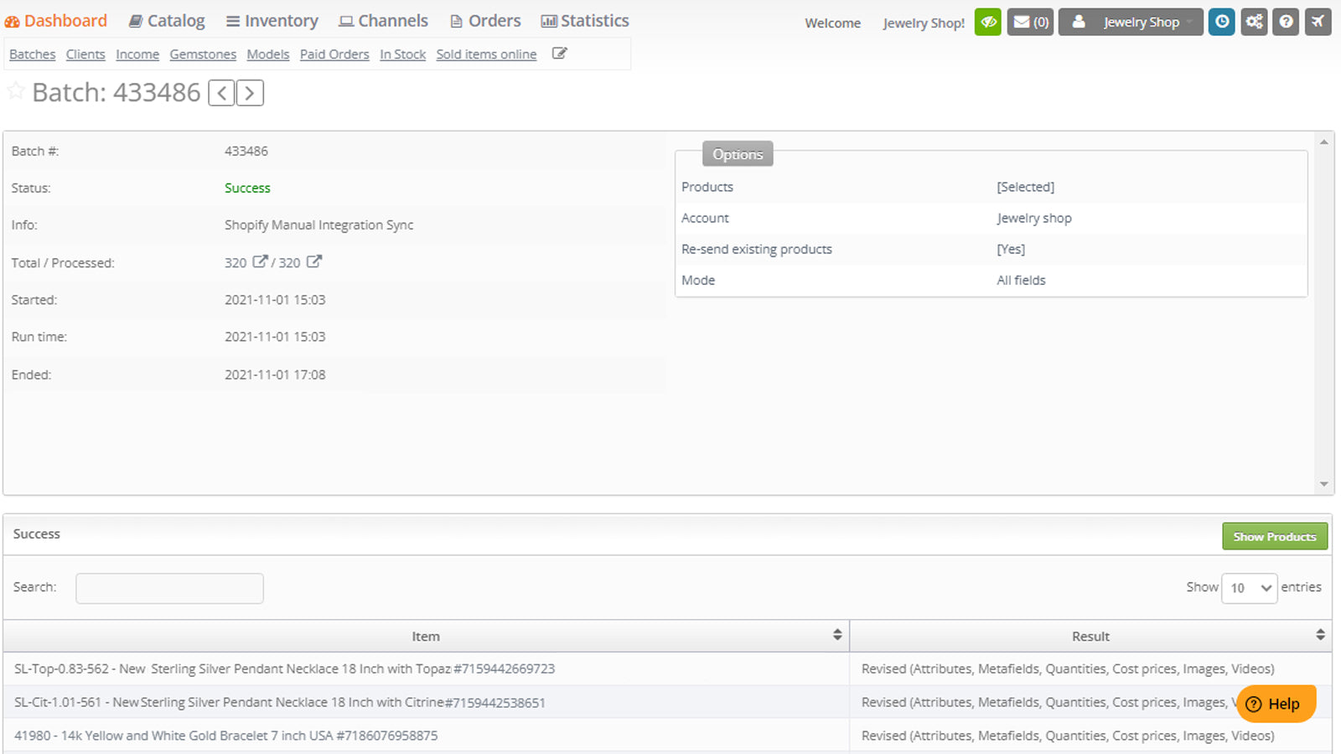The height and width of the screenshot is (754, 1341).
Task: Click the Show Products button
Action: coord(1274,536)
